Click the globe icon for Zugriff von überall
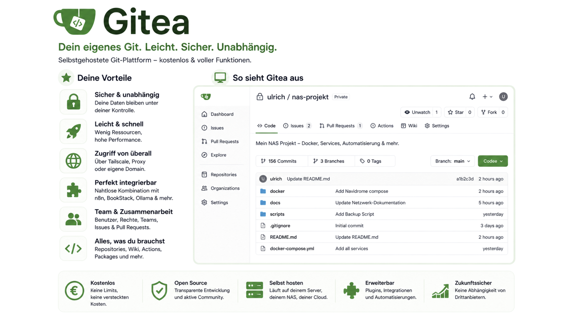The image size is (566, 318). click(73, 161)
